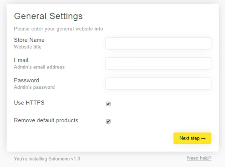Click the Remove default products label
This screenshot has height=167, width=225.
(46, 120)
